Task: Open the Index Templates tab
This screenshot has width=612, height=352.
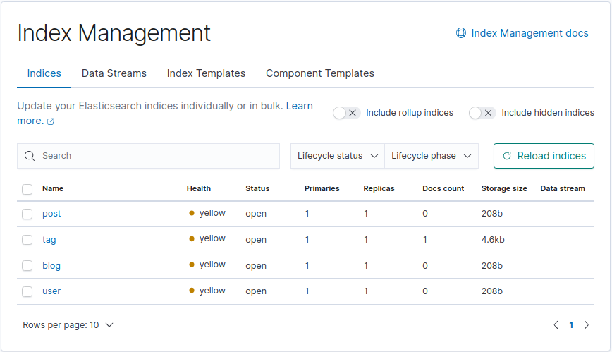Action: point(206,73)
